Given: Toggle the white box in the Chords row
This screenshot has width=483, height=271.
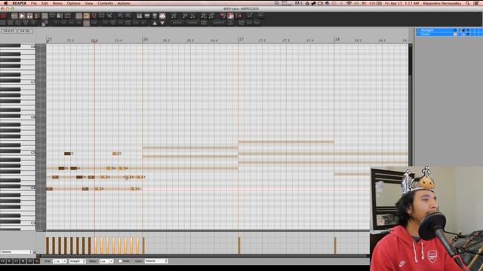Looking at the screenshot, I should [x=455, y=34].
